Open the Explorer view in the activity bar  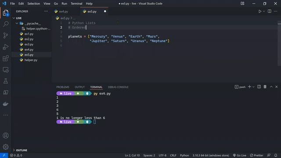[x=6, y=13]
